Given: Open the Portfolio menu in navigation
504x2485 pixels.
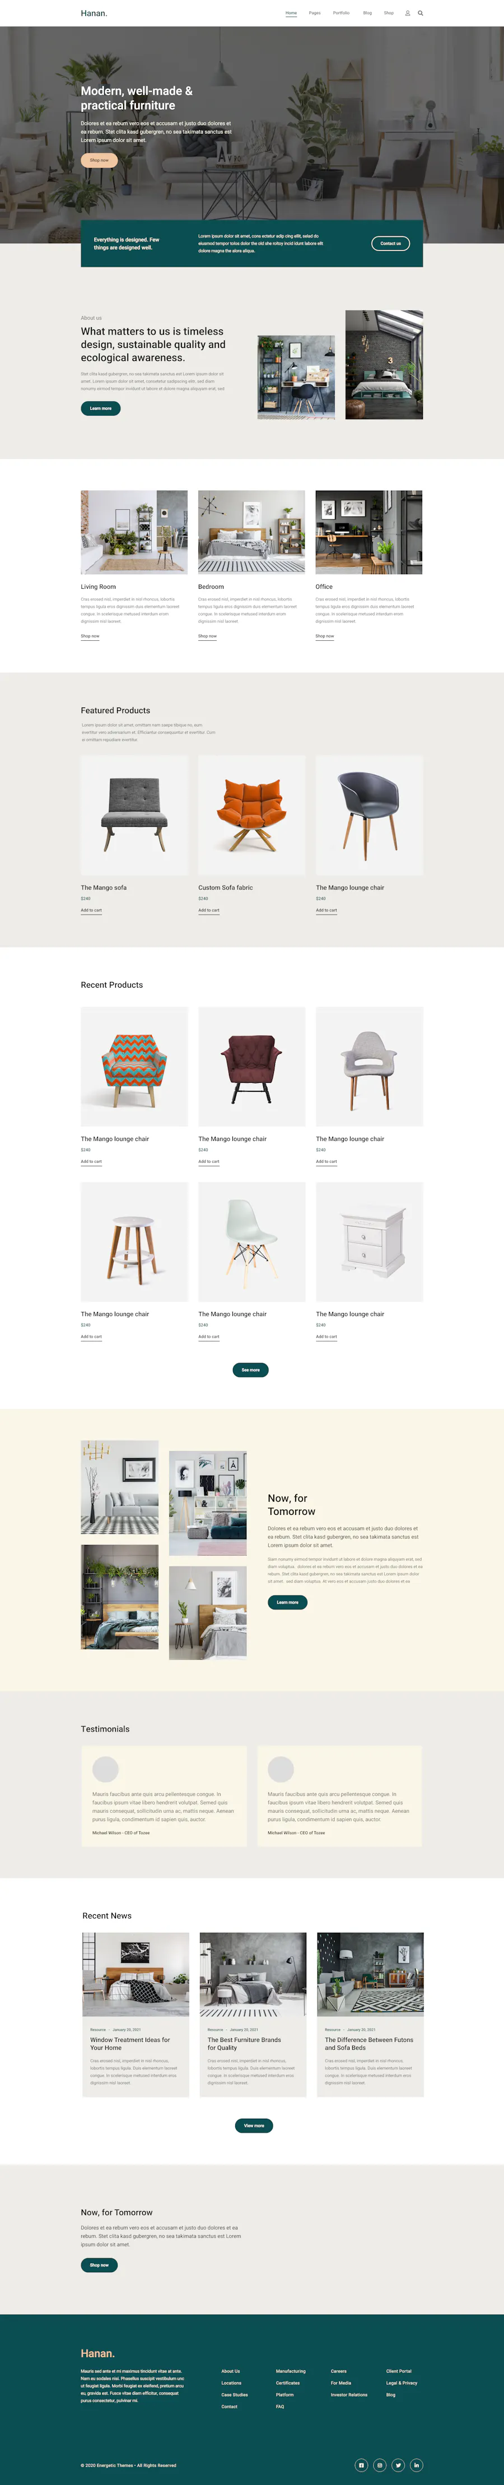Looking at the screenshot, I should click(x=341, y=13).
